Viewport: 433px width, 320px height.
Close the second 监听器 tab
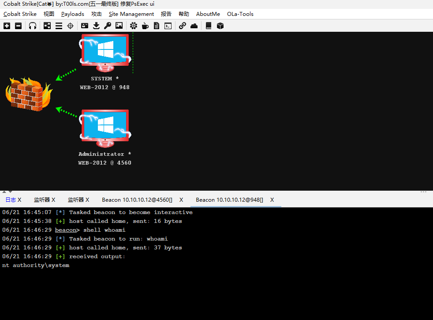coord(87,200)
